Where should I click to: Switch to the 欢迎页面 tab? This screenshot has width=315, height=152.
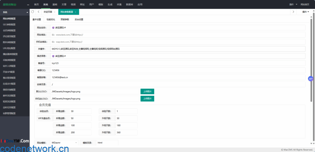point(48,12)
